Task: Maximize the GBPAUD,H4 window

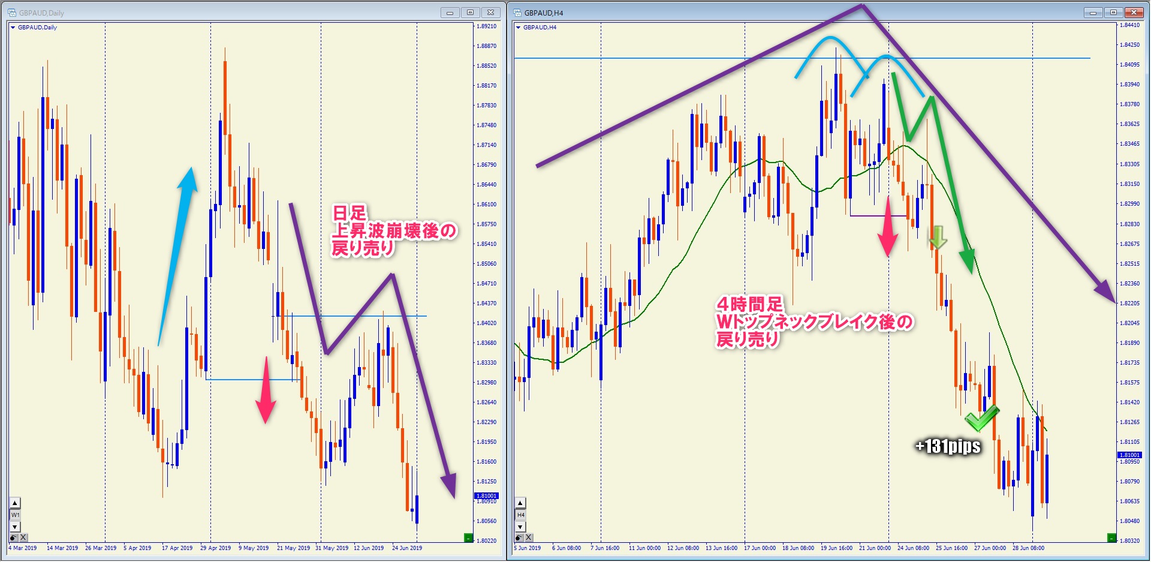Action: (1113, 13)
